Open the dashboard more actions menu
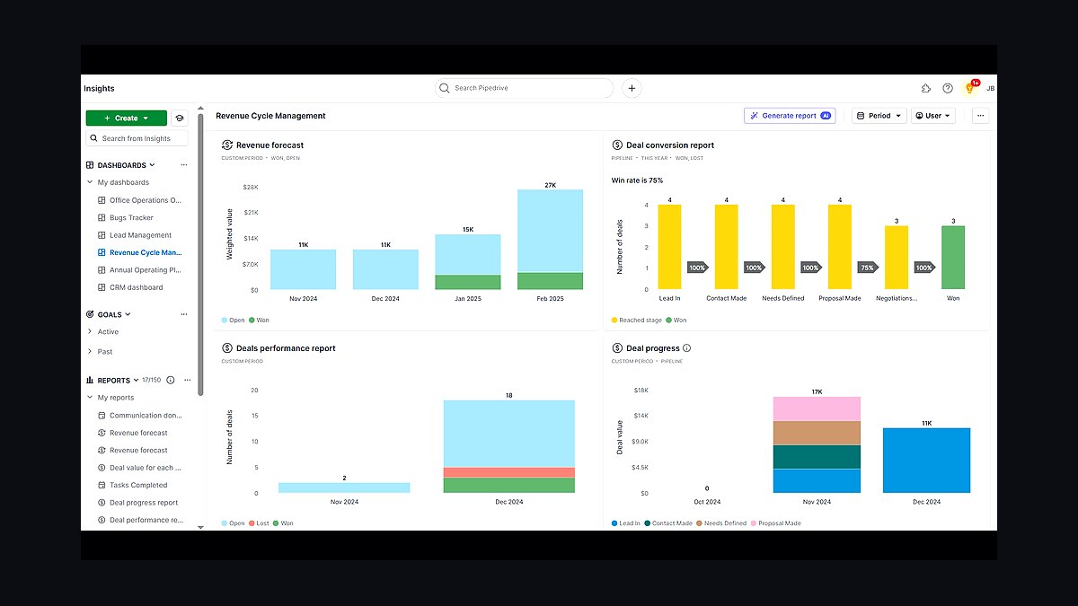 point(980,116)
